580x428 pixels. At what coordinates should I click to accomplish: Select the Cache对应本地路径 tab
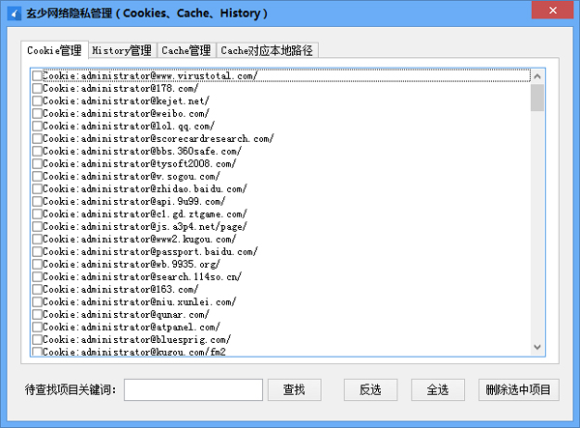[267, 50]
